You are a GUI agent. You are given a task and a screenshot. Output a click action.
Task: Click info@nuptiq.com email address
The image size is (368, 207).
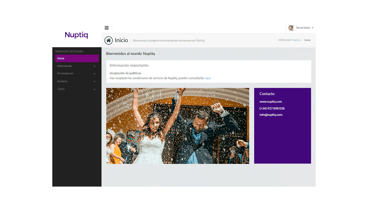pyautogui.click(x=271, y=115)
